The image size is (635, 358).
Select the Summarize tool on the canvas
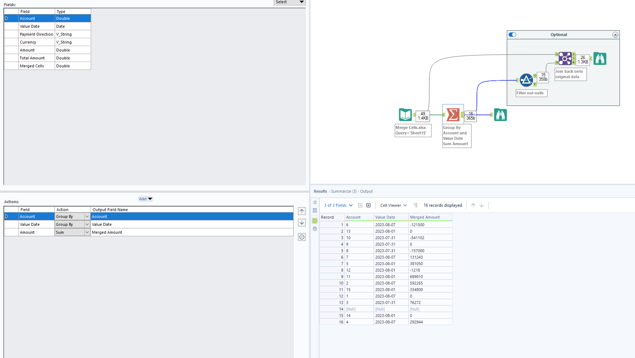(452, 115)
